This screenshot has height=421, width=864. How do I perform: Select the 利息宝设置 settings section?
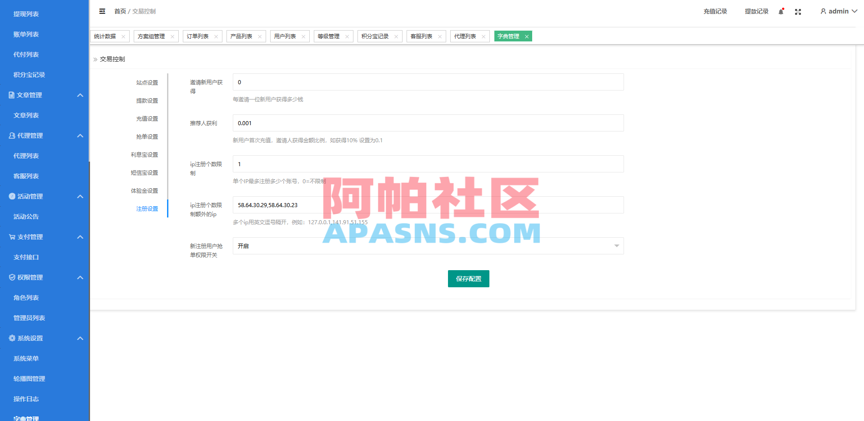point(145,155)
